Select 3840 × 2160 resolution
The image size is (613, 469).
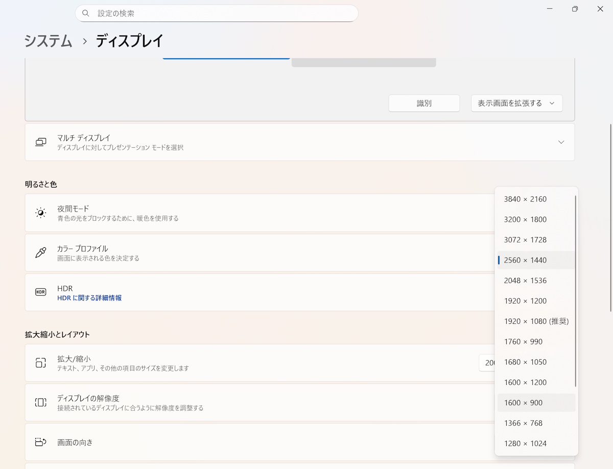pyautogui.click(x=525, y=199)
